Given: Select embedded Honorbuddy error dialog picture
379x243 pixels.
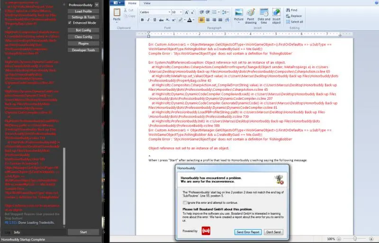Looking at the screenshot, I should click(x=232, y=202).
